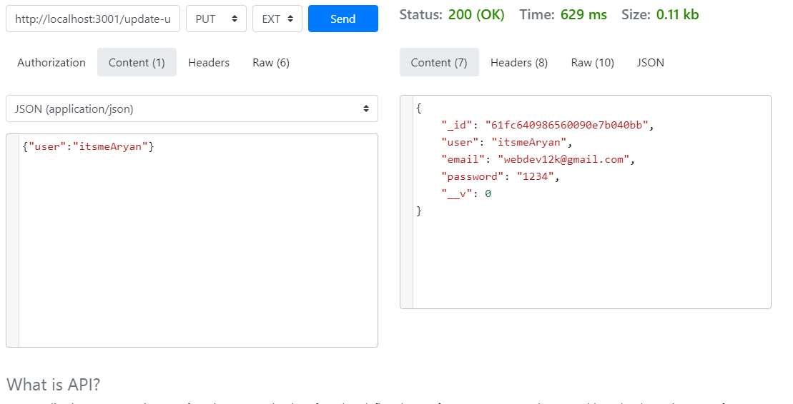Click the Size 0.11 kb value
Viewport: 793px width, 404px height.
click(x=678, y=15)
